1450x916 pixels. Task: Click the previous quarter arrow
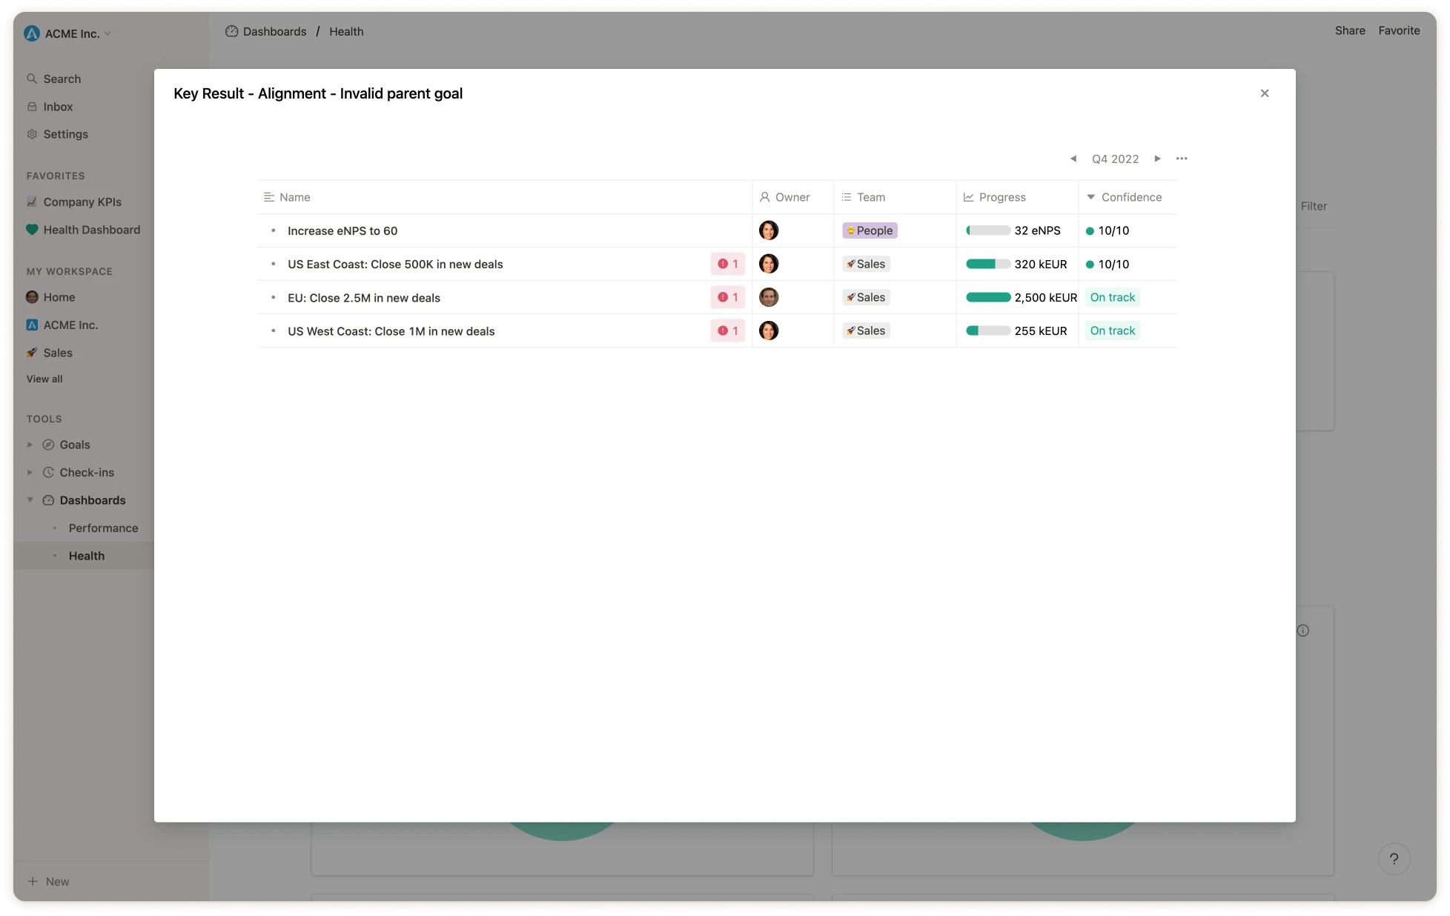1073,159
